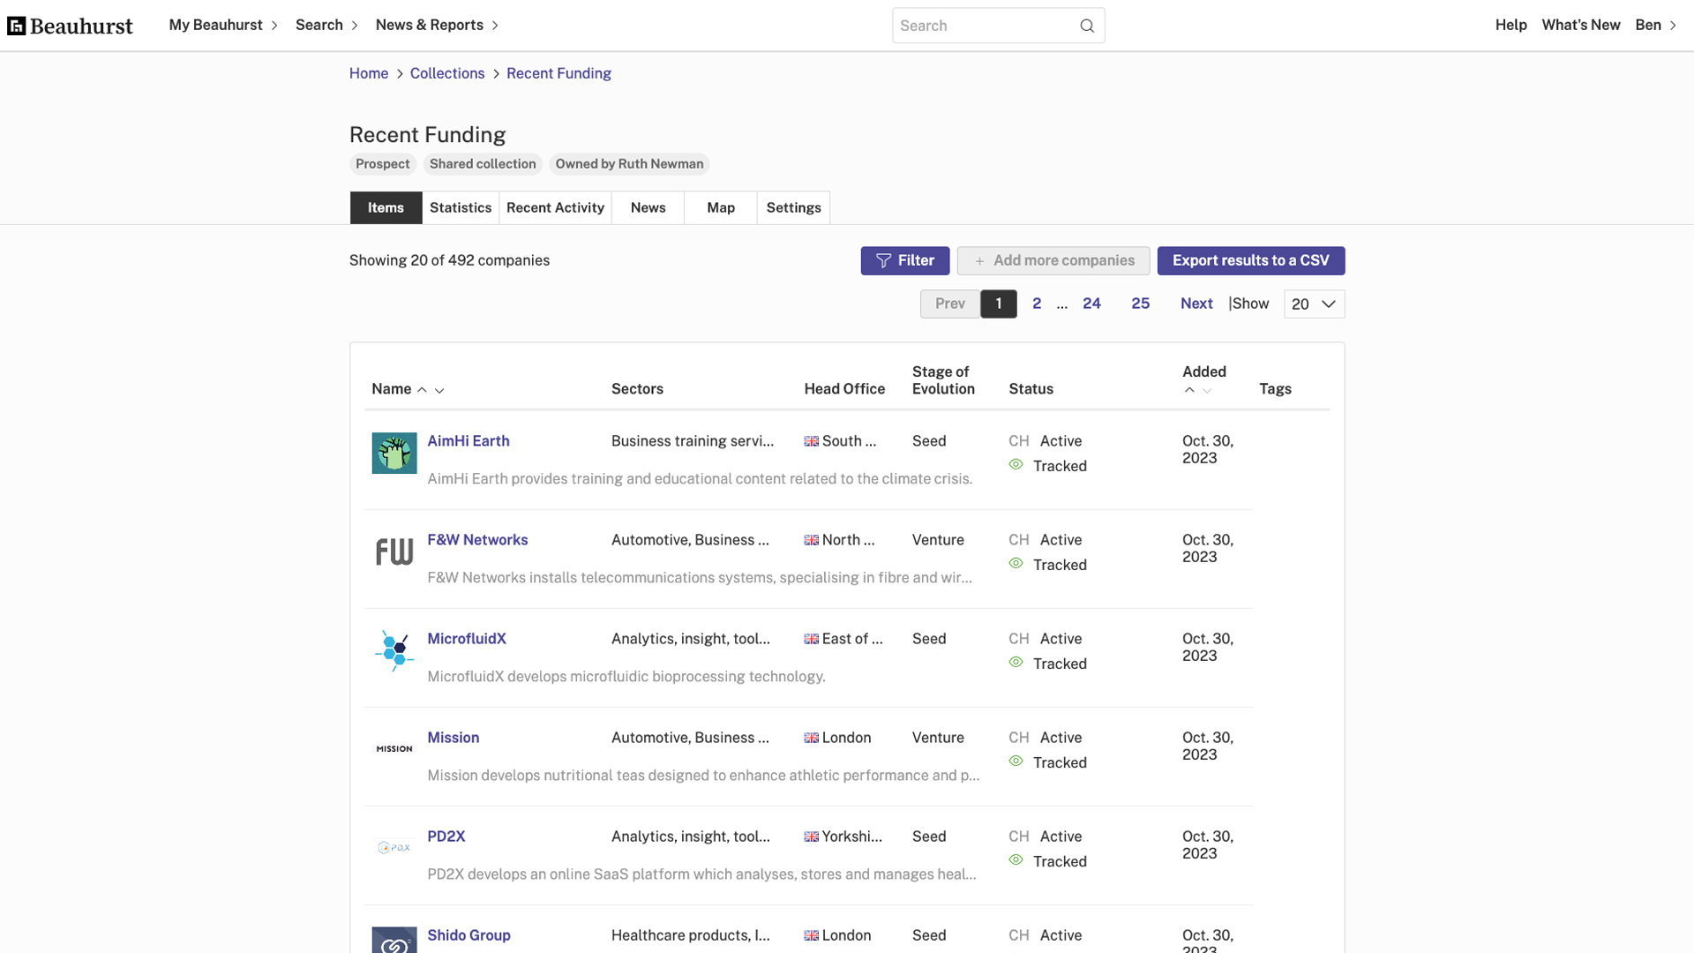Click the Stage of Evolution header
Image resolution: width=1694 pixels, height=953 pixels.
pyautogui.click(x=943, y=380)
